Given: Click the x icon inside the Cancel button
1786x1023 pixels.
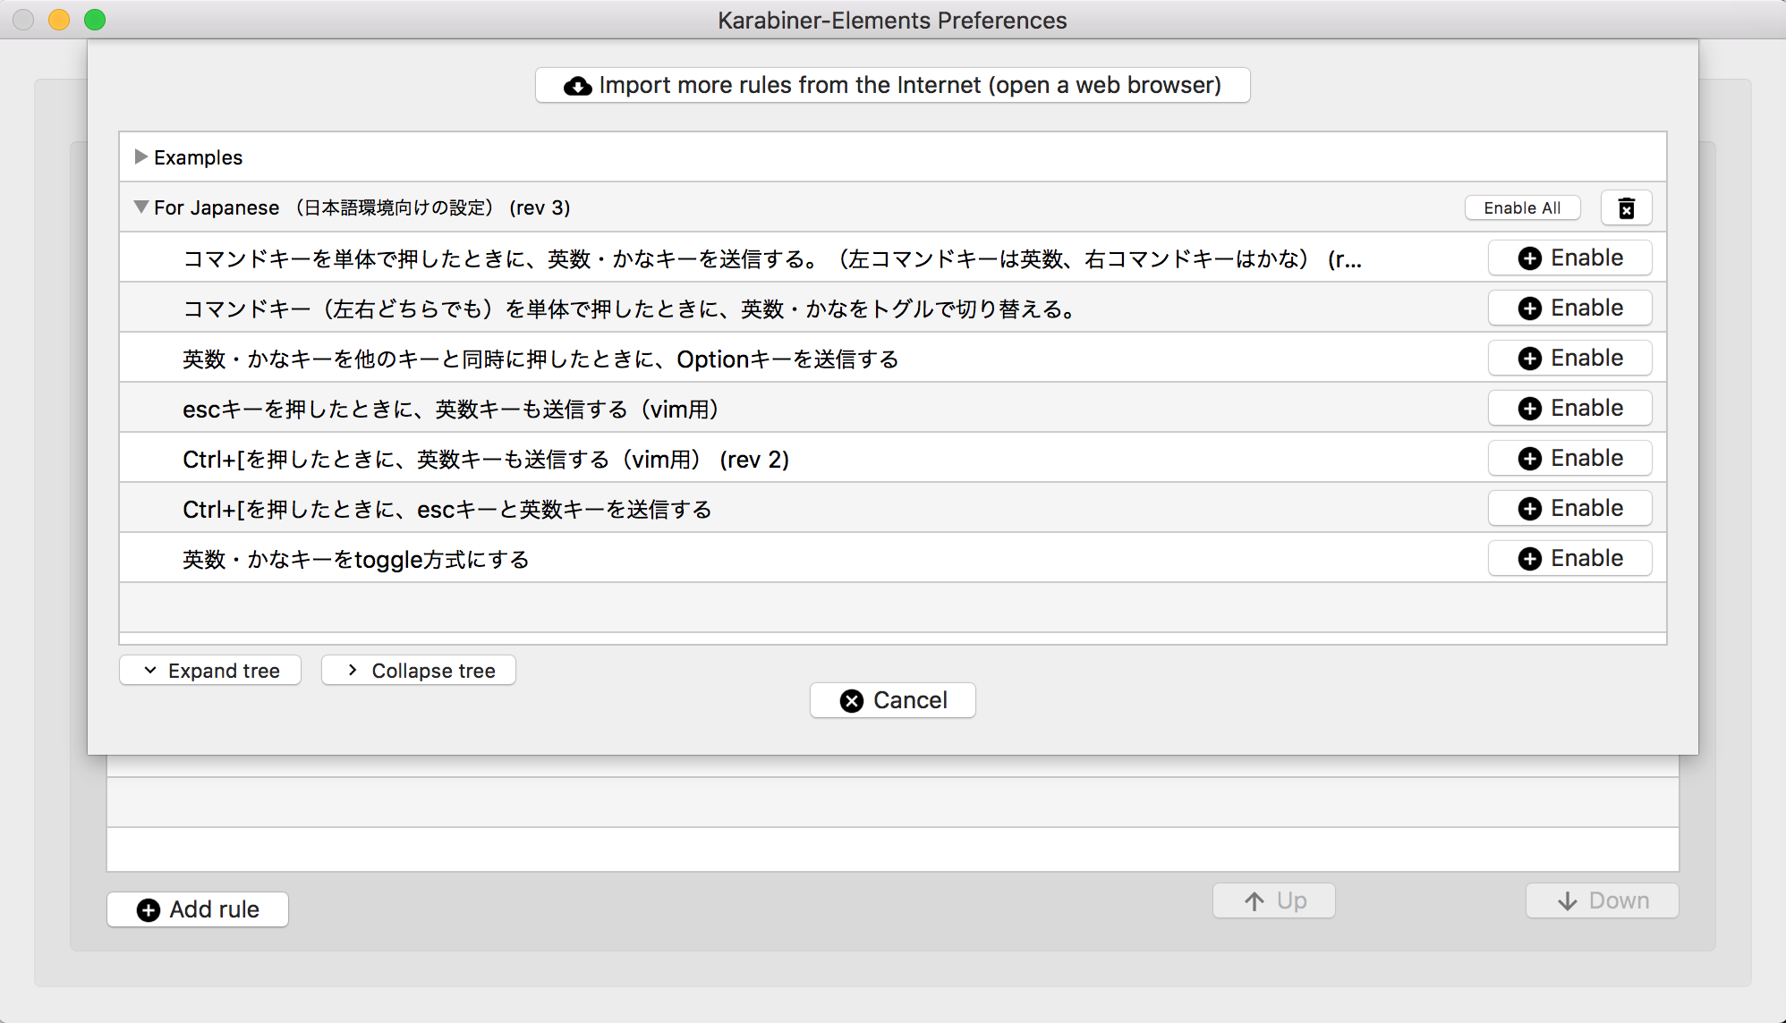Looking at the screenshot, I should tap(851, 700).
